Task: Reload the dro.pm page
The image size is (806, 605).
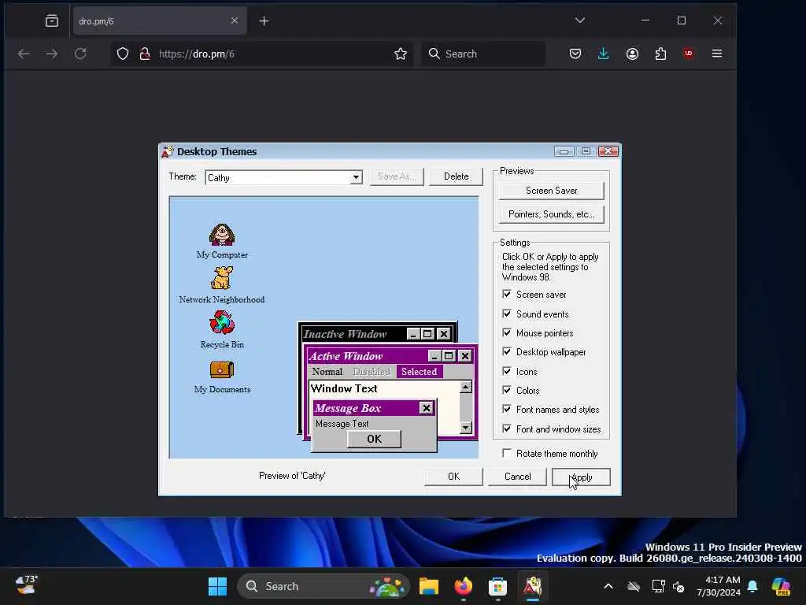Action: click(x=80, y=54)
